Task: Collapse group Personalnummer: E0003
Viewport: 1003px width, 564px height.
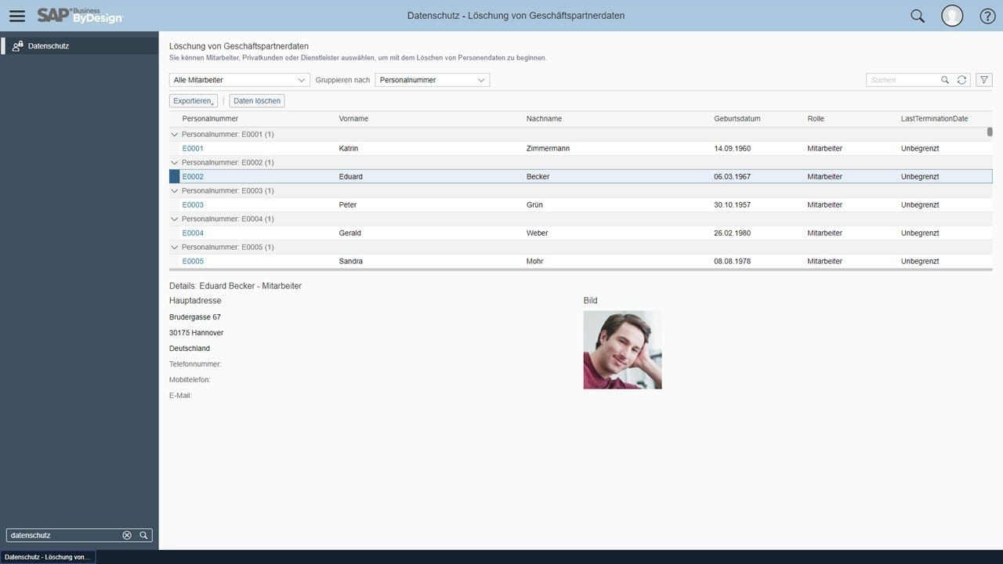Action: coord(174,191)
